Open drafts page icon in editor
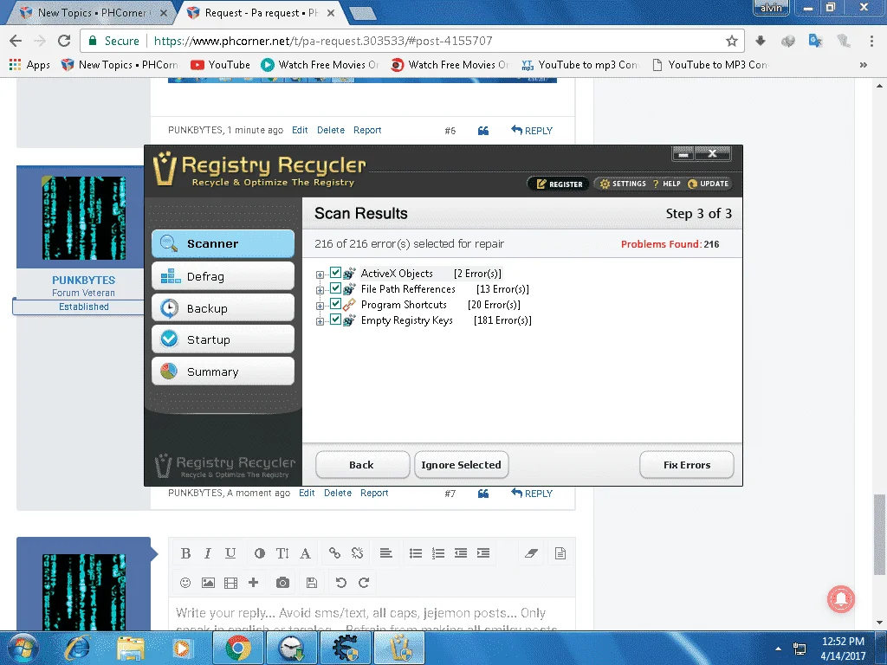The width and height of the screenshot is (887, 665). 560,553
